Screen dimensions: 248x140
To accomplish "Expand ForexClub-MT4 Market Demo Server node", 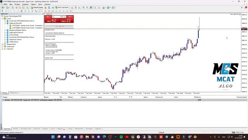I will (5, 21).
